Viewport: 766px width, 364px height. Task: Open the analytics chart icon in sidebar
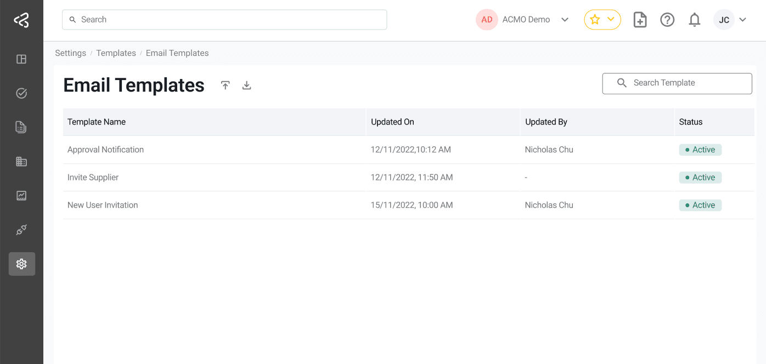click(x=21, y=196)
